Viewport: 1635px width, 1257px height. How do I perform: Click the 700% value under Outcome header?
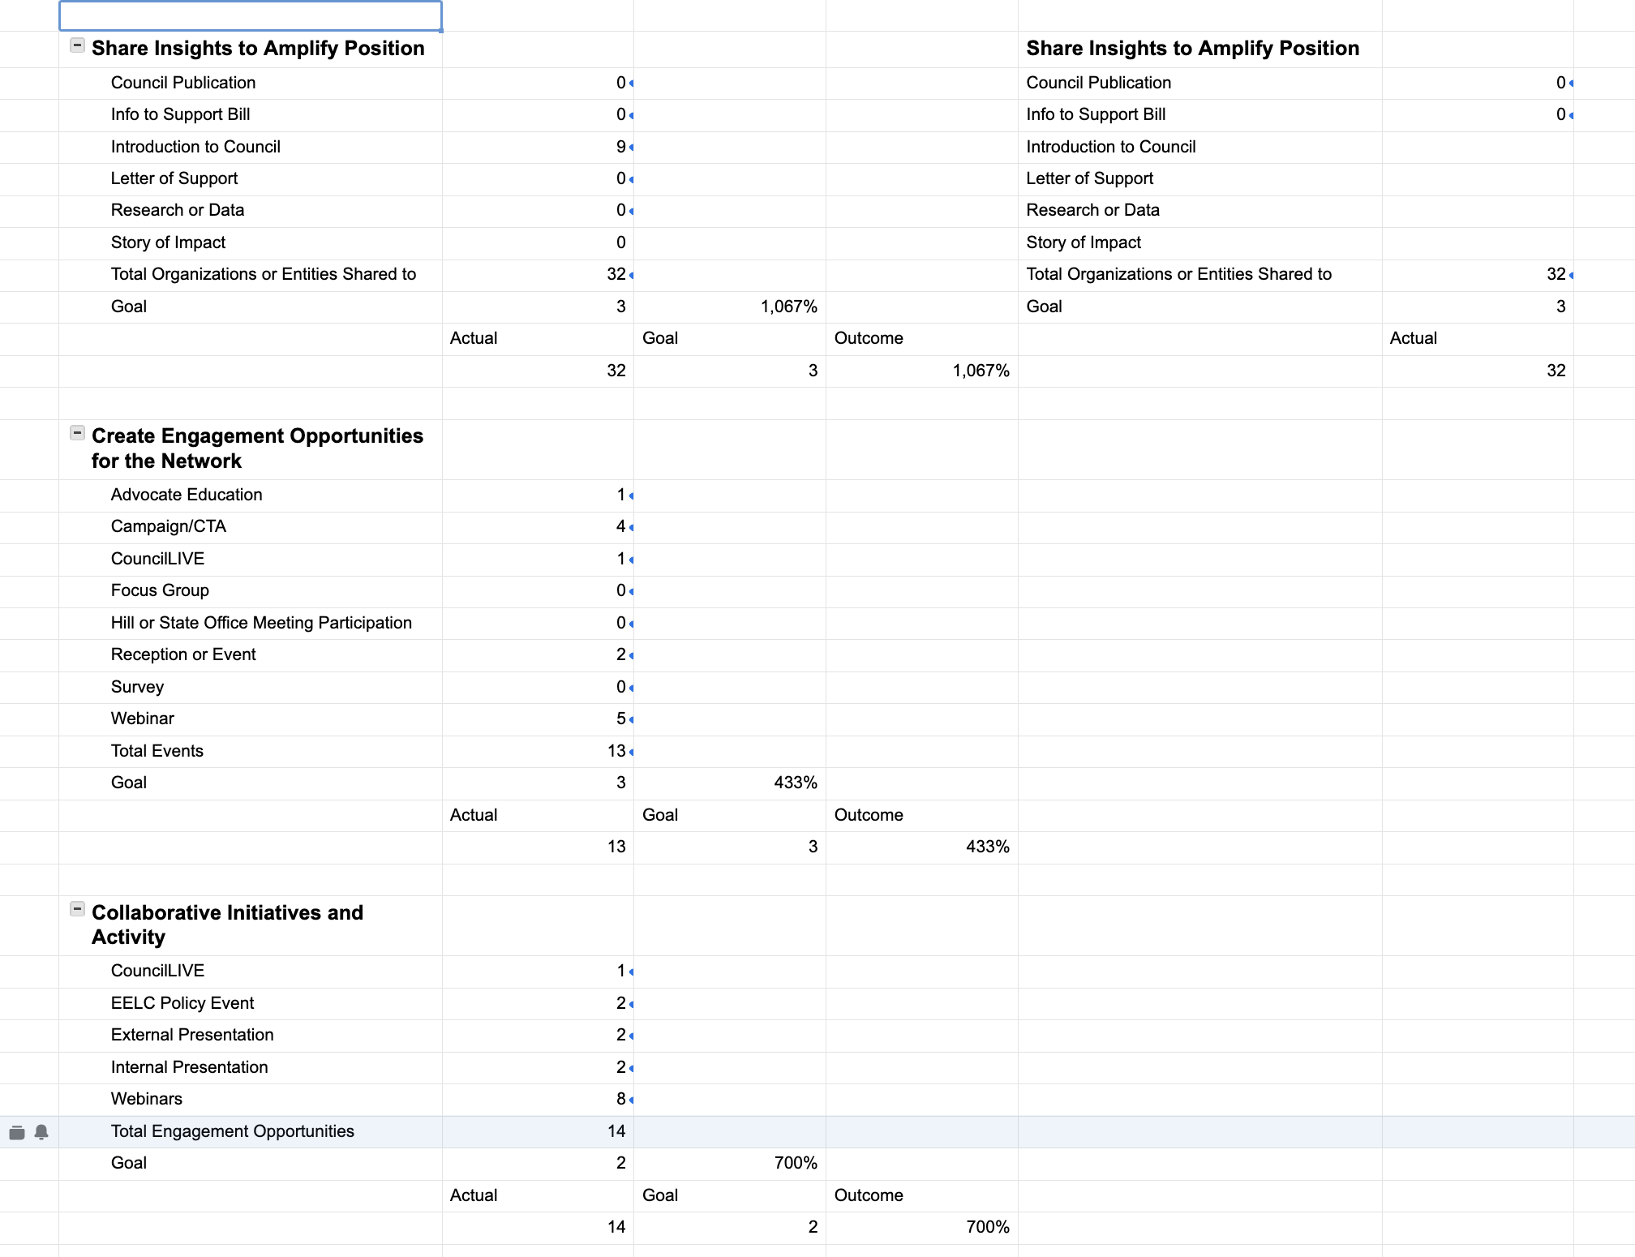pos(987,1227)
